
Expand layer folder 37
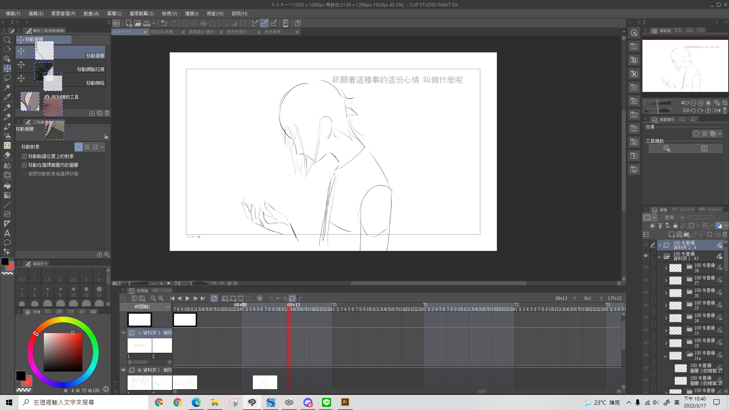[666, 281]
